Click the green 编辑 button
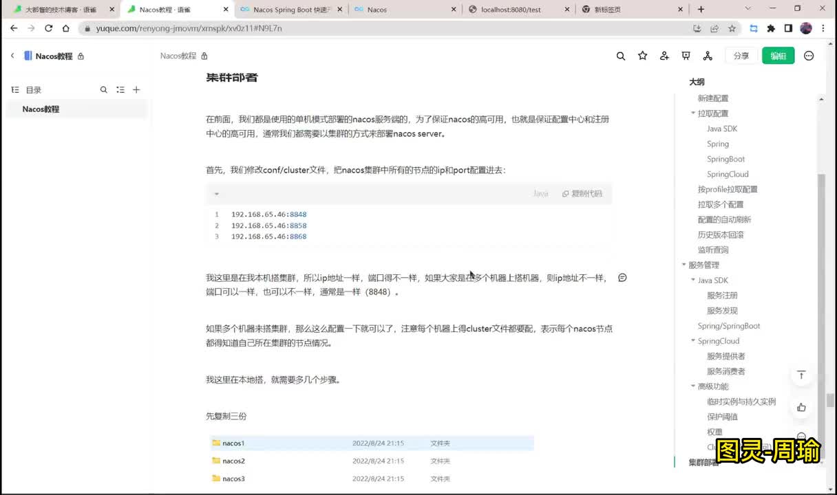This screenshot has height=495, width=837. [x=778, y=56]
